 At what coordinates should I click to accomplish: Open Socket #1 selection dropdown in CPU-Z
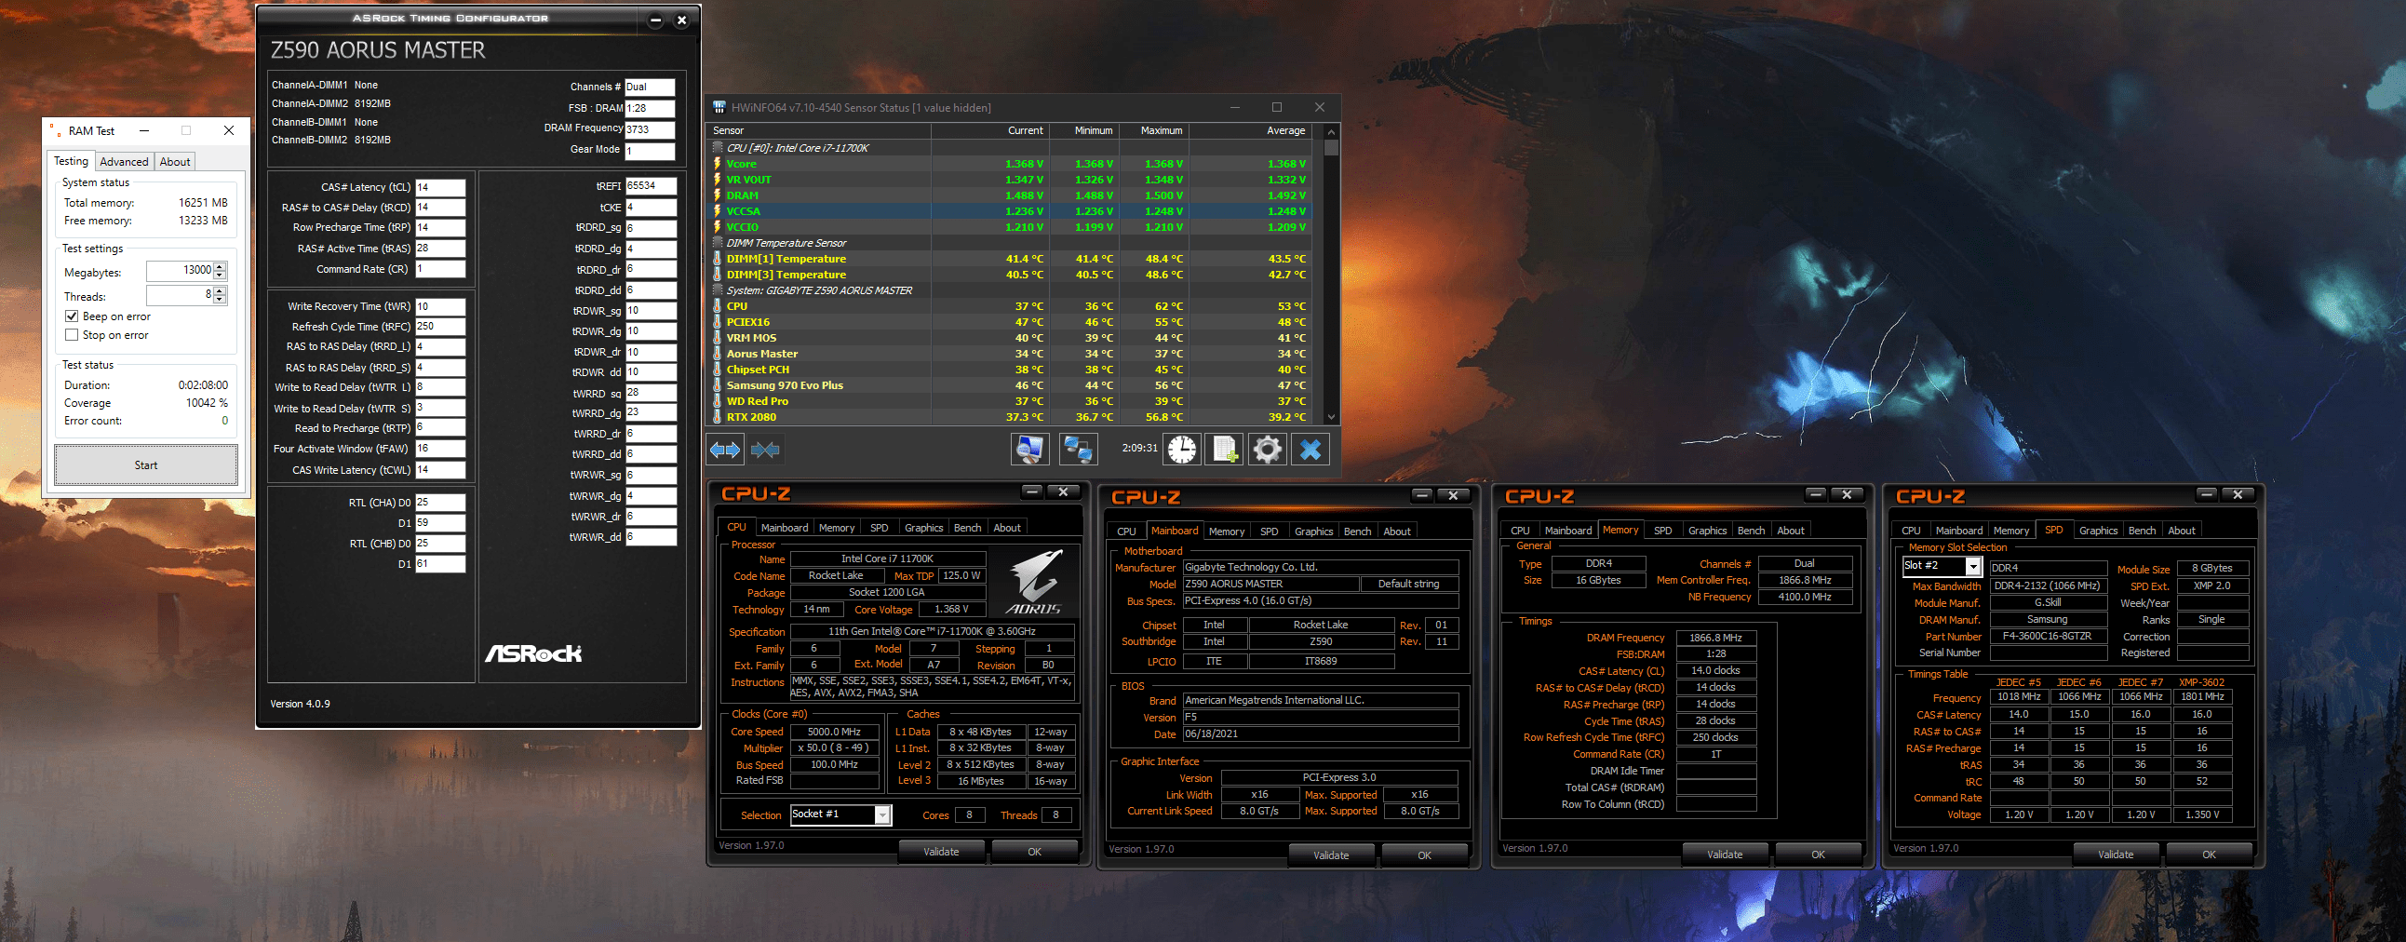tap(882, 814)
